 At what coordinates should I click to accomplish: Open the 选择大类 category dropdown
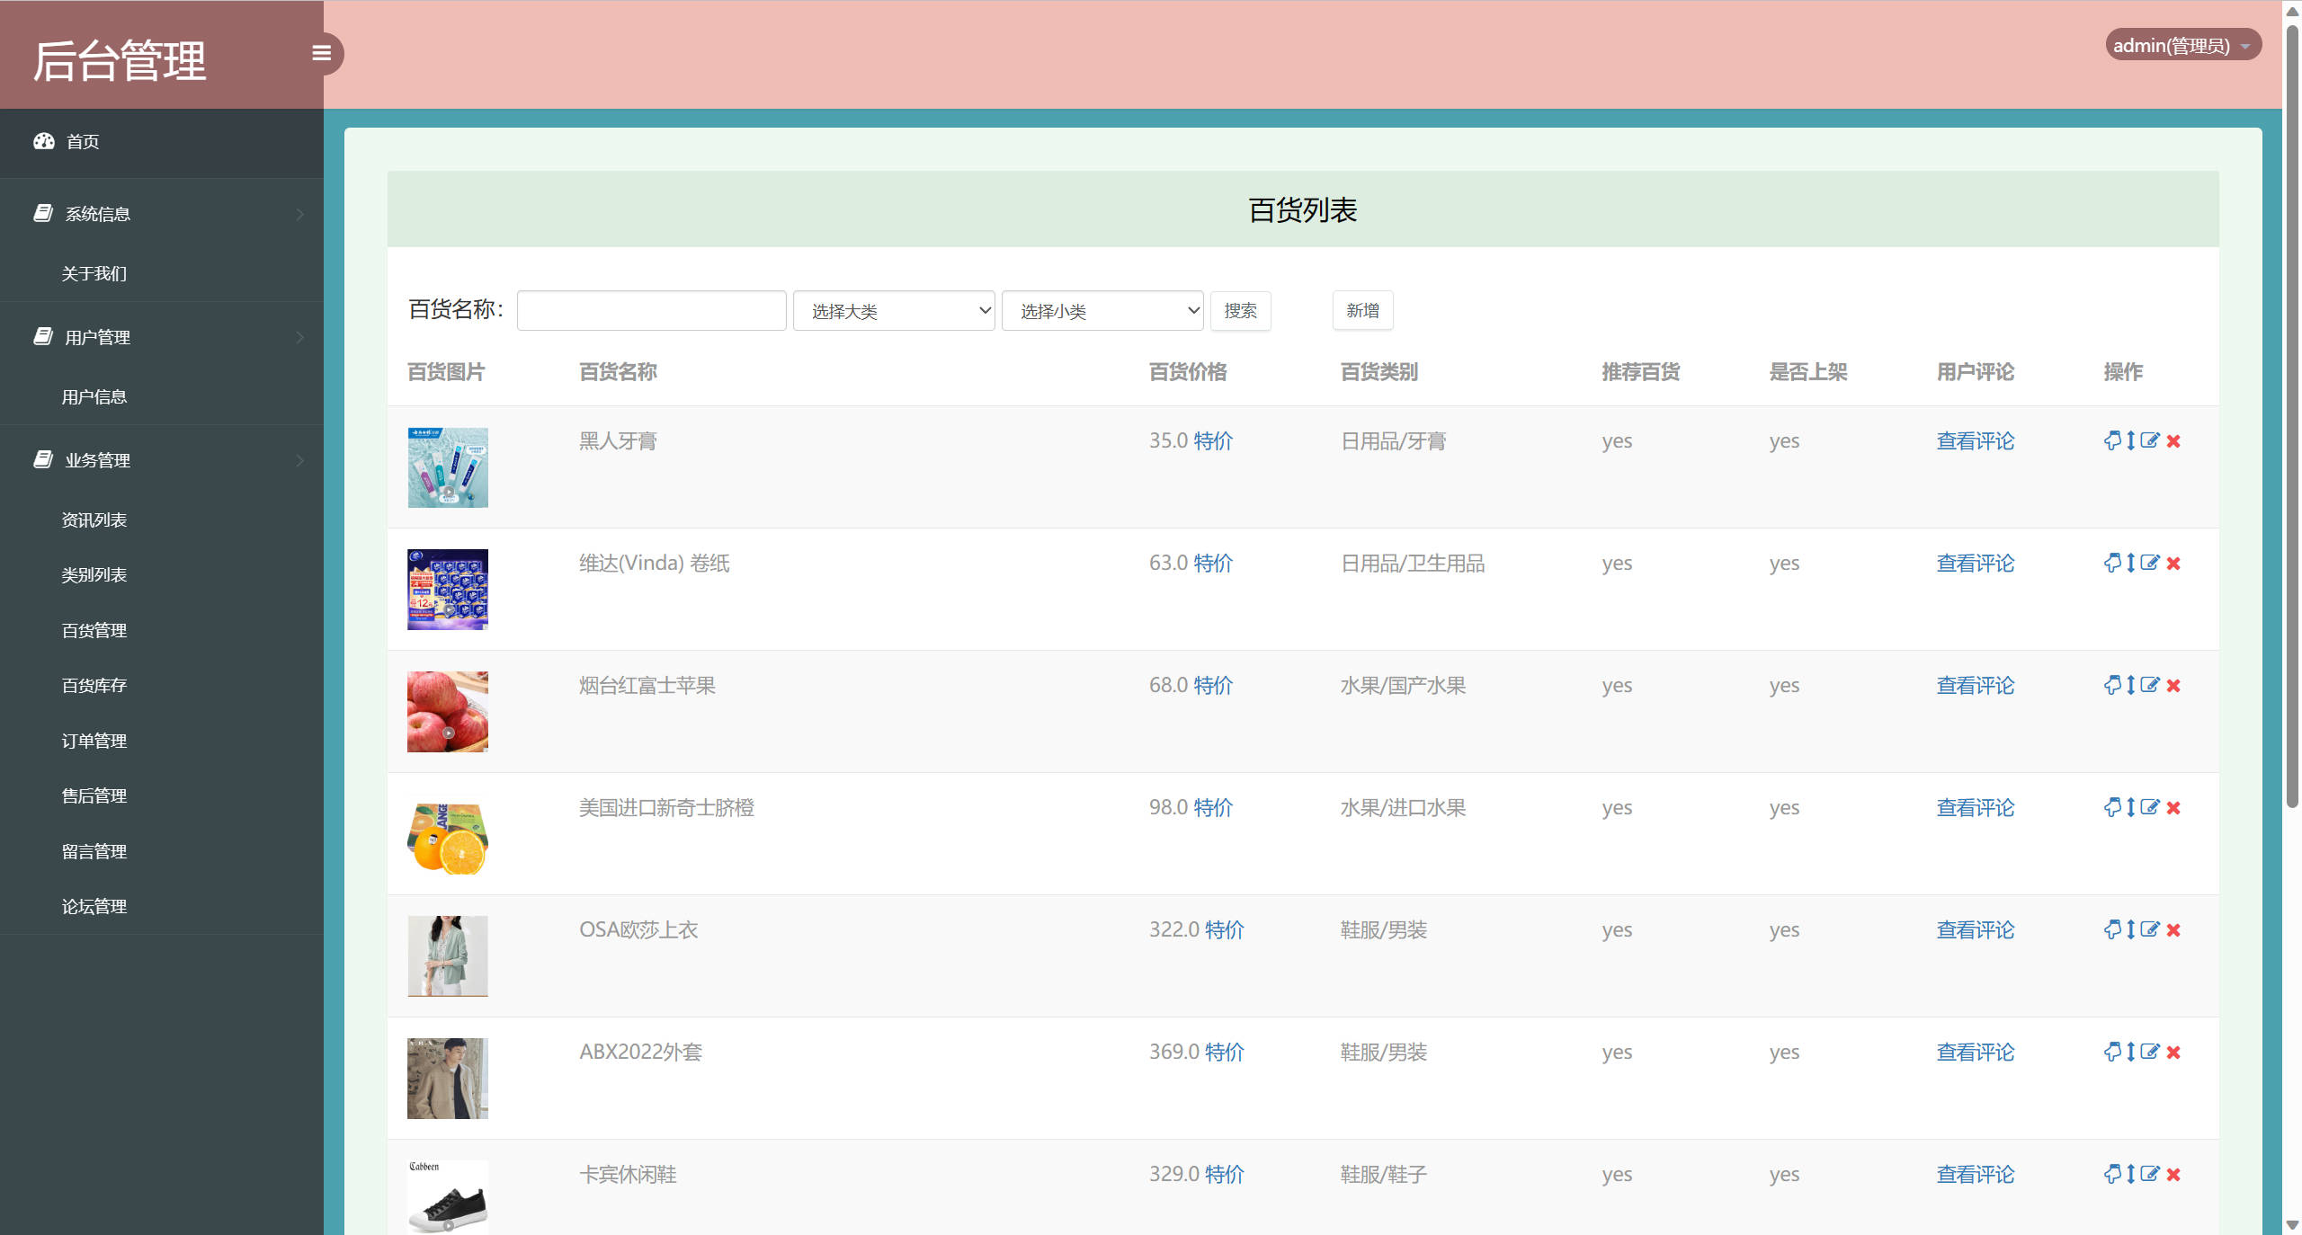(893, 310)
